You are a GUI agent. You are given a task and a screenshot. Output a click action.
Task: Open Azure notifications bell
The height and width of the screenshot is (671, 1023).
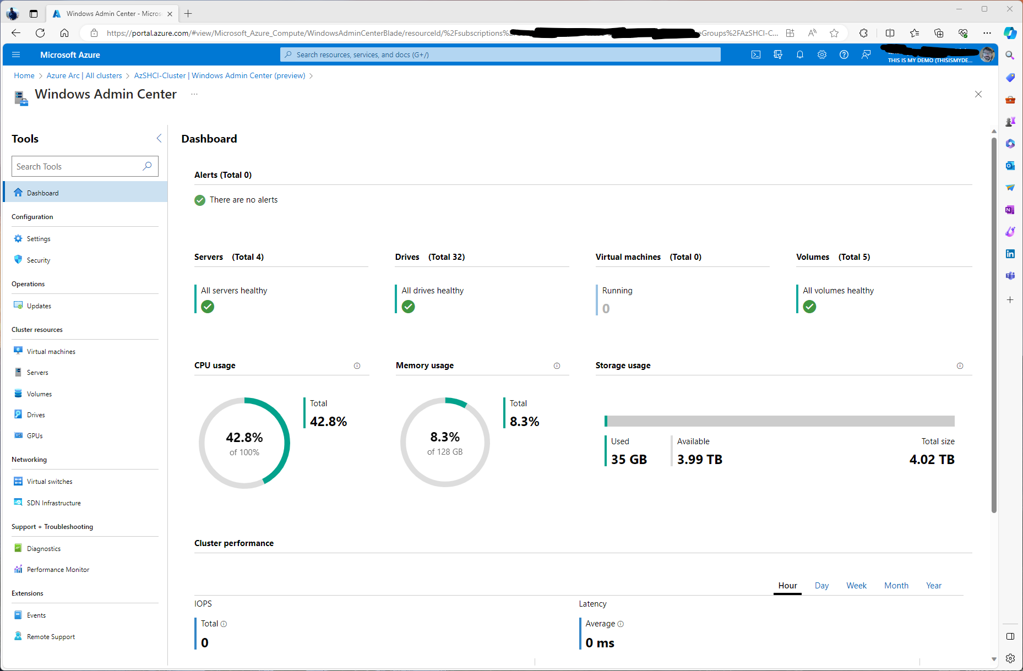pyautogui.click(x=800, y=54)
